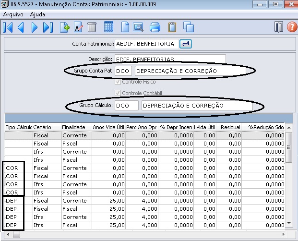Minimize the Manutenção Contas Patrimoniais window
The height and width of the screenshot is (241, 298).
pos(260,4)
